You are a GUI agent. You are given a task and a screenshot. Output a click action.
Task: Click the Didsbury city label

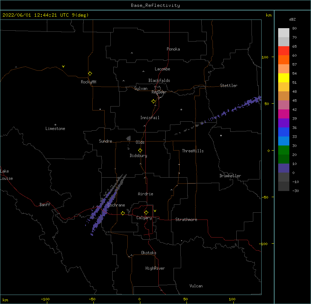tap(138, 156)
